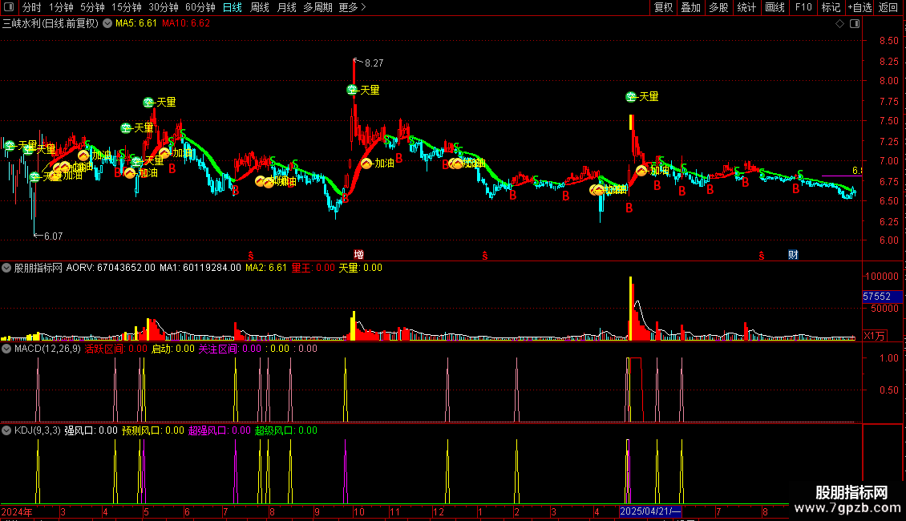Select the 1分钟 period

[61, 7]
